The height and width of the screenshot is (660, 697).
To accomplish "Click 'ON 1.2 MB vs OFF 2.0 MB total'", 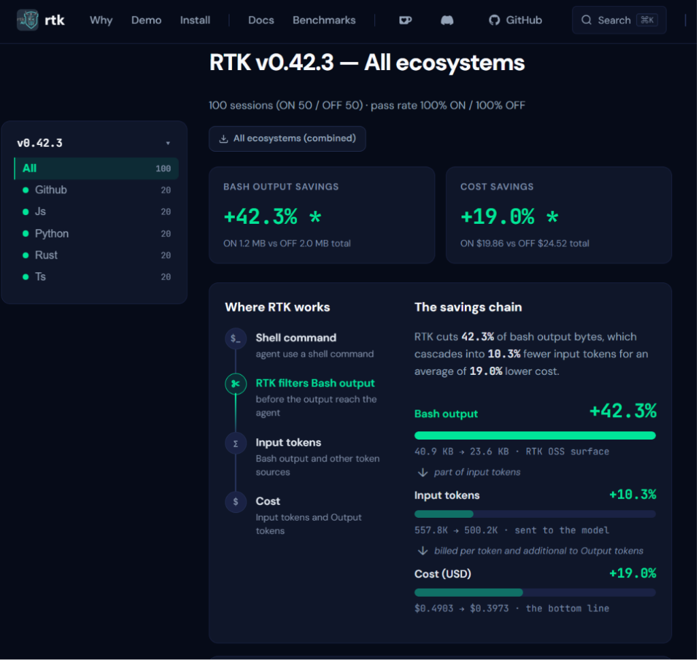I will coord(287,244).
